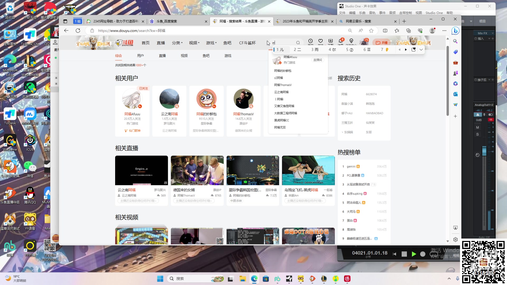The image size is (507, 285).
Task: Show next IME candidate page
Action: click(406, 50)
